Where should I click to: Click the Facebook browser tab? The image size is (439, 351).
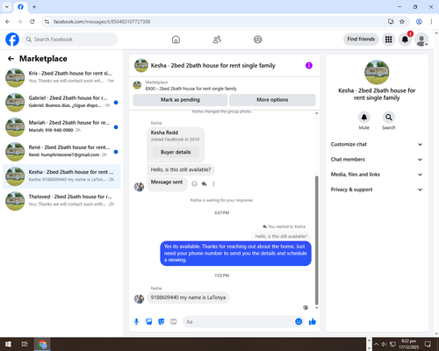coord(20,7)
